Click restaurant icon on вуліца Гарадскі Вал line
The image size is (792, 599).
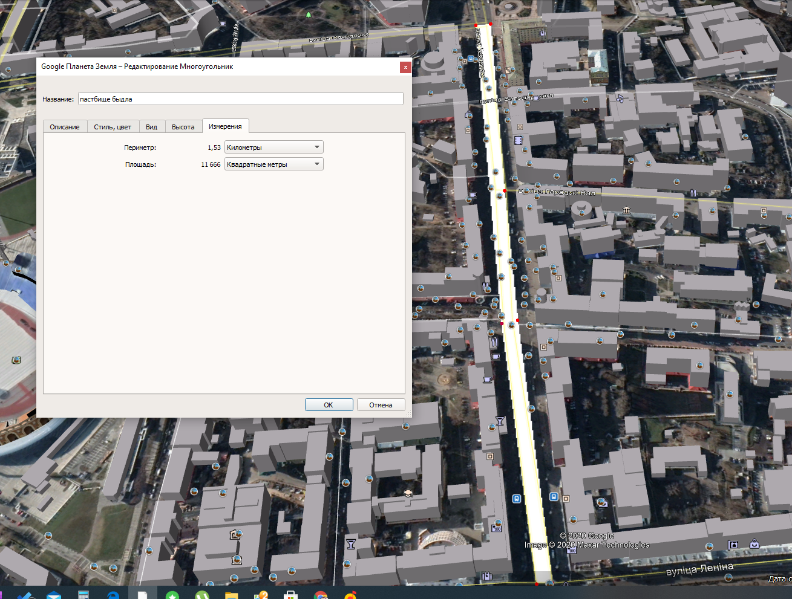pos(693,193)
